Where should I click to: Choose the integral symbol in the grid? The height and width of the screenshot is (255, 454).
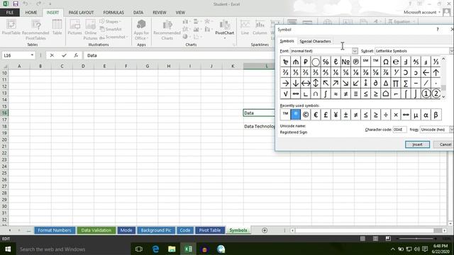pos(326,94)
